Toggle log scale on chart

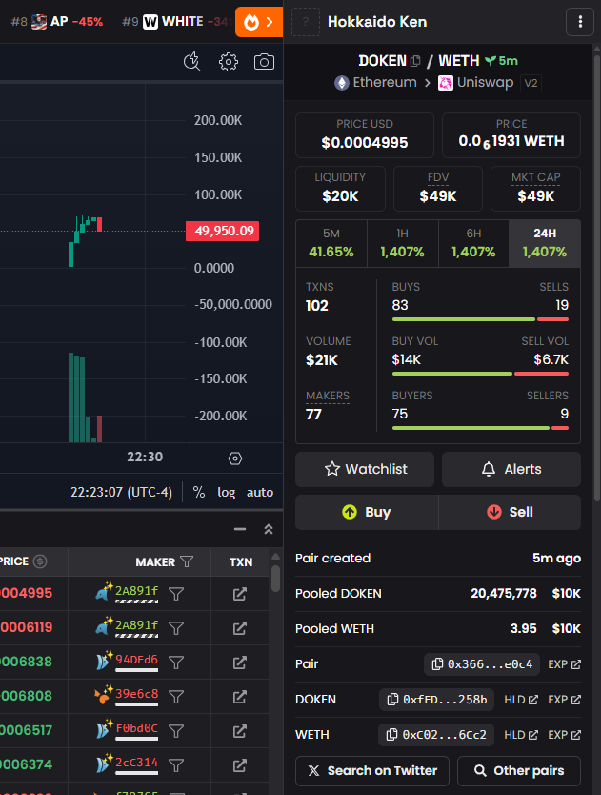point(227,492)
